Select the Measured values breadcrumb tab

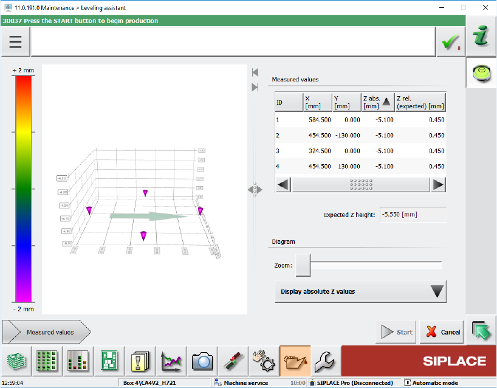(x=47, y=332)
